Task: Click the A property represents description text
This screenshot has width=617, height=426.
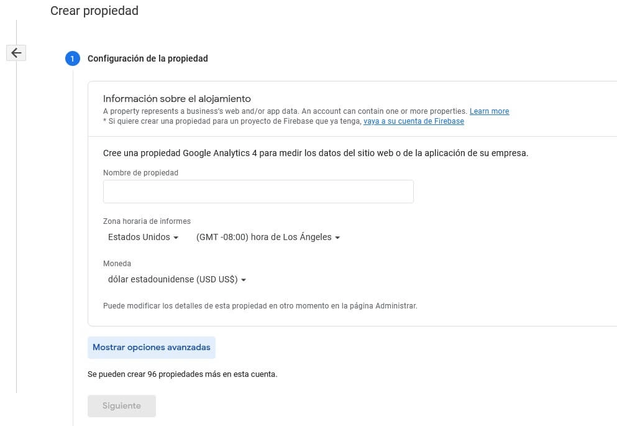Action: coord(285,111)
